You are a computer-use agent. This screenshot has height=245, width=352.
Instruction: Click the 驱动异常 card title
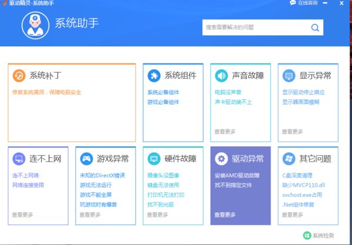pos(248,159)
